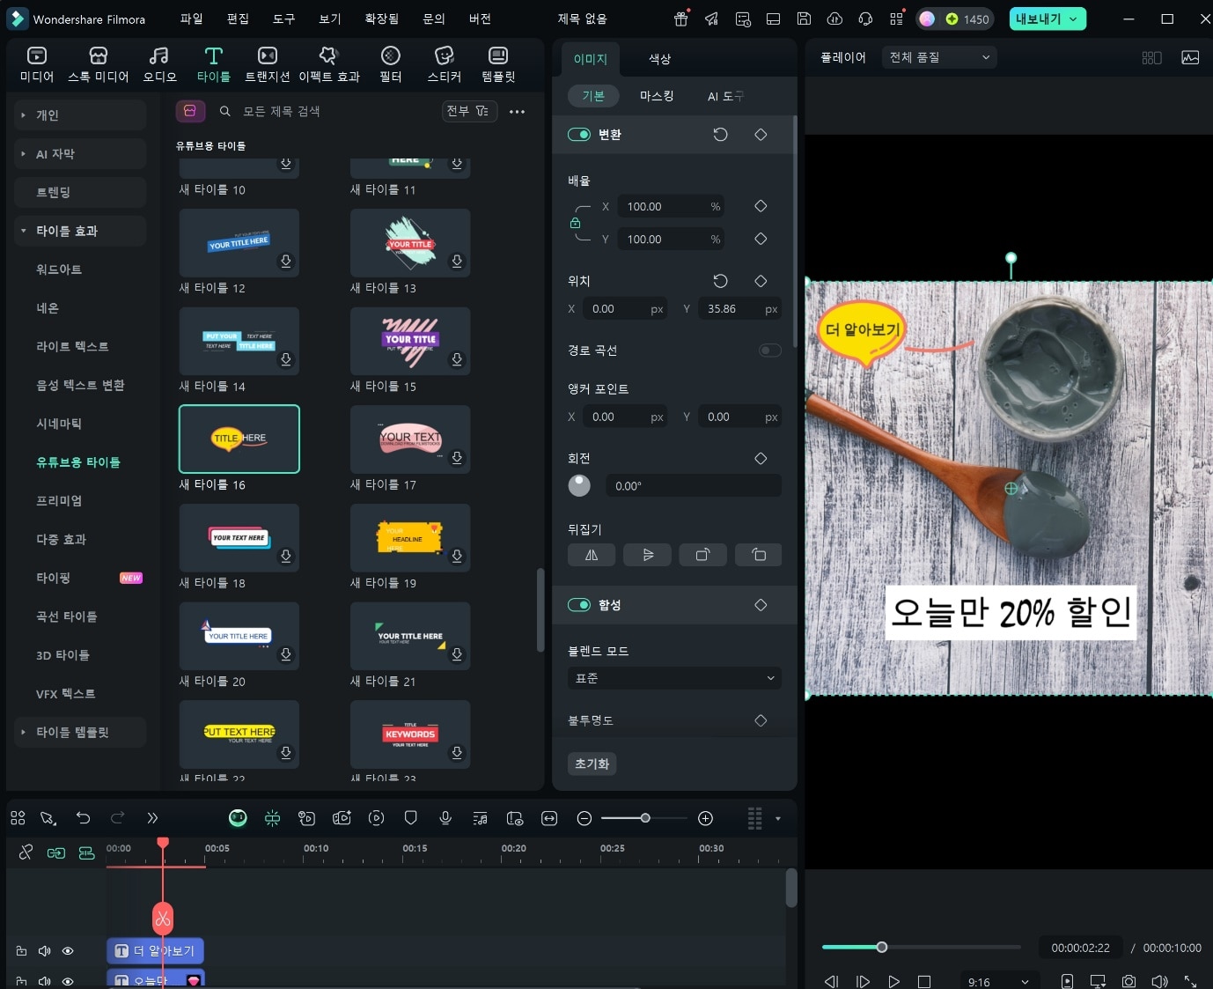Screen dimensions: 1213x989
Task: Switch to the AI 도구 tab
Action: [725, 96]
